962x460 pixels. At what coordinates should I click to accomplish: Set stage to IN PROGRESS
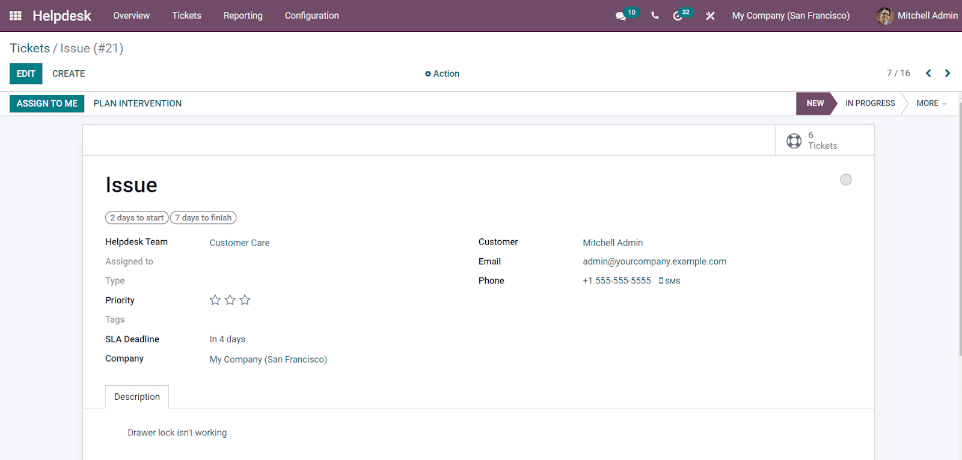(x=870, y=103)
